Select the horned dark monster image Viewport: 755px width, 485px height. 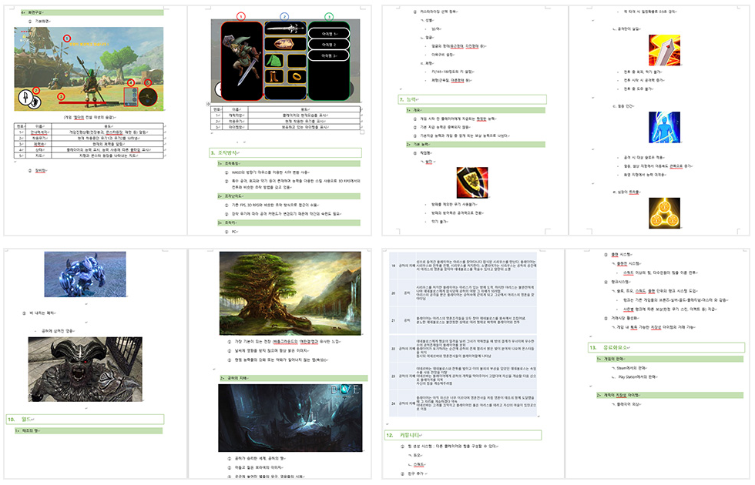(86, 369)
